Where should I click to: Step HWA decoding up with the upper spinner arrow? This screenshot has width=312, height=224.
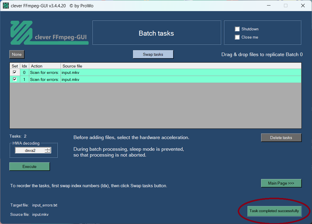tap(48, 149)
